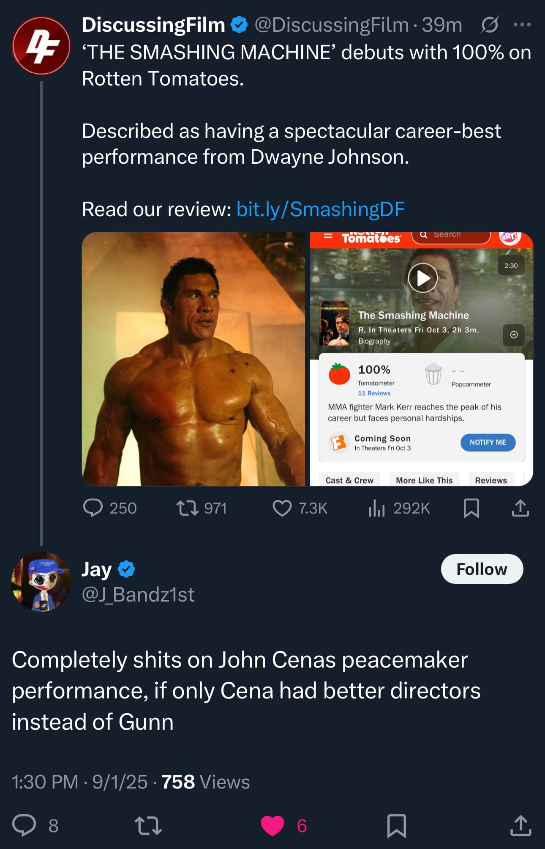Follow the Jay account
The height and width of the screenshot is (849, 545).
[x=482, y=569]
